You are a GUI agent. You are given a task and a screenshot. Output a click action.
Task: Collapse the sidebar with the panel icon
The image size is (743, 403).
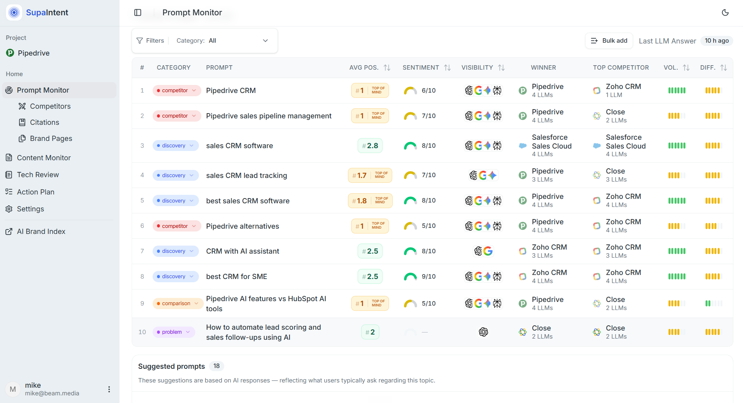(x=138, y=12)
